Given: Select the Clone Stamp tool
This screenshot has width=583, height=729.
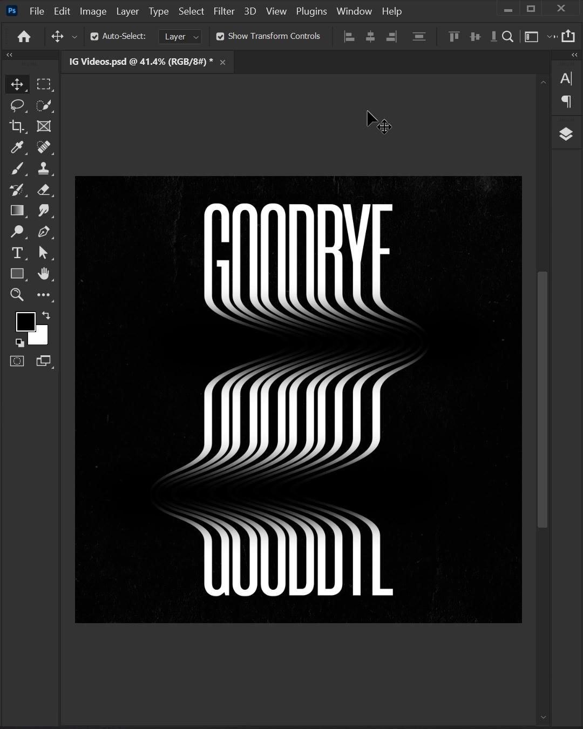Looking at the screenshot, I should pyautogui.click(x=44, y=168).
